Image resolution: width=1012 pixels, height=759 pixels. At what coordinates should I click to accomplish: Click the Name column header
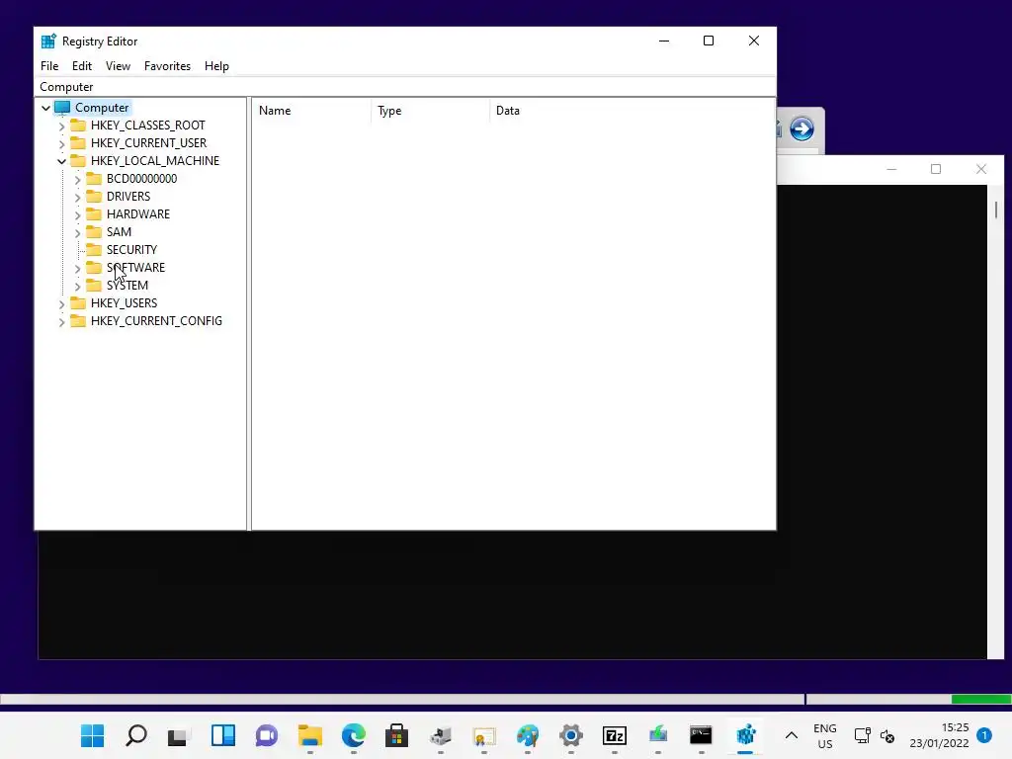click(x=311, y=111)
